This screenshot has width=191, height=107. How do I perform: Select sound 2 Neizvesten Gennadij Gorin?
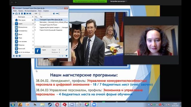[51, 22]
